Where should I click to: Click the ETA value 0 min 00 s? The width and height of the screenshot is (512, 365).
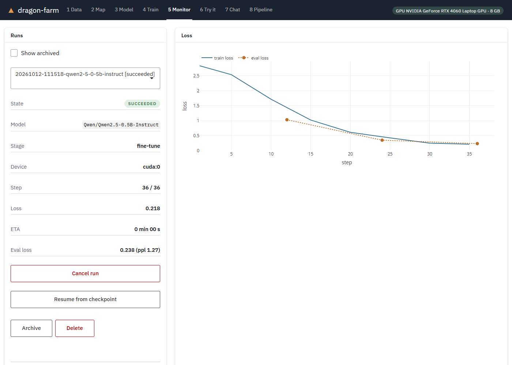147,229
